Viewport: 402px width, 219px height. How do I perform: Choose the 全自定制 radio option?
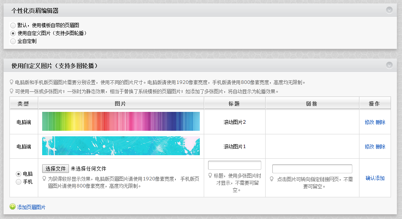click(13, 41)
